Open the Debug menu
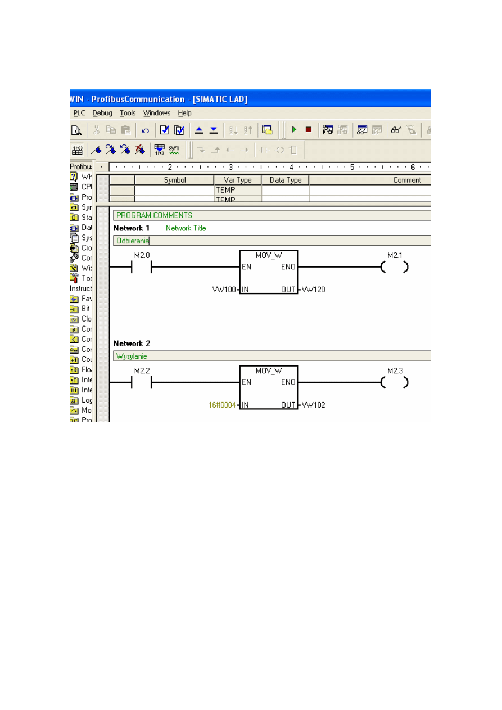This screenshot has width=502, height=710. tap(102, 113)
